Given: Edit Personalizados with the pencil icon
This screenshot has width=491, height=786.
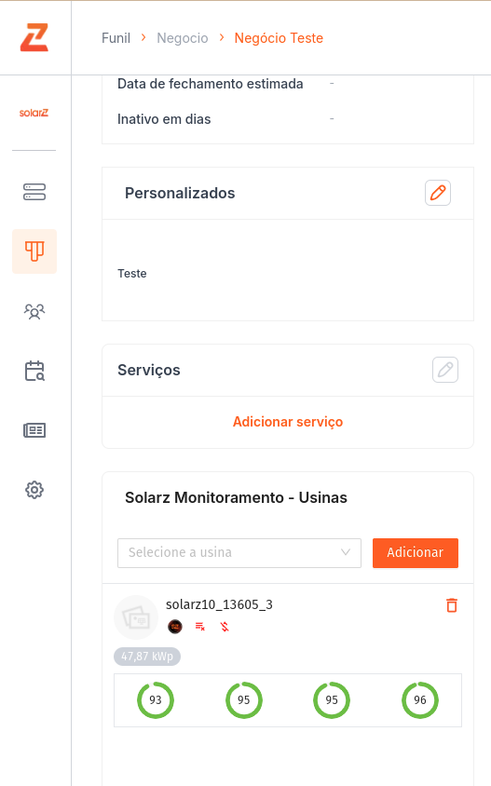Looking at the screenshot, I should click(x=438, y=193).
